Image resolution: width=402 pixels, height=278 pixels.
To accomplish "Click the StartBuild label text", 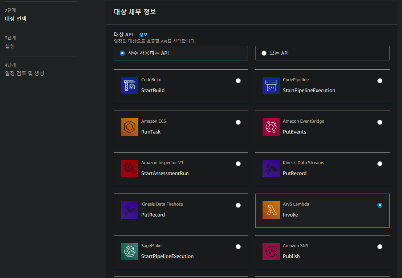I will pyautogui.click(x=153, y=91).
